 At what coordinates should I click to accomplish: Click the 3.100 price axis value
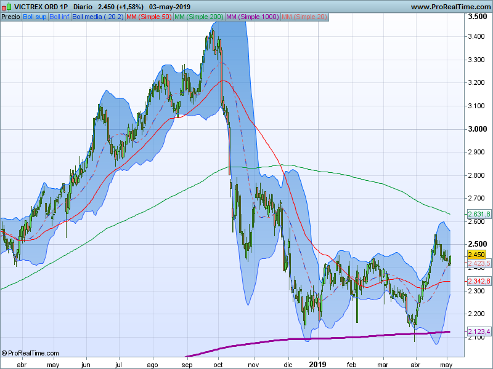click(x=476, y=106)
